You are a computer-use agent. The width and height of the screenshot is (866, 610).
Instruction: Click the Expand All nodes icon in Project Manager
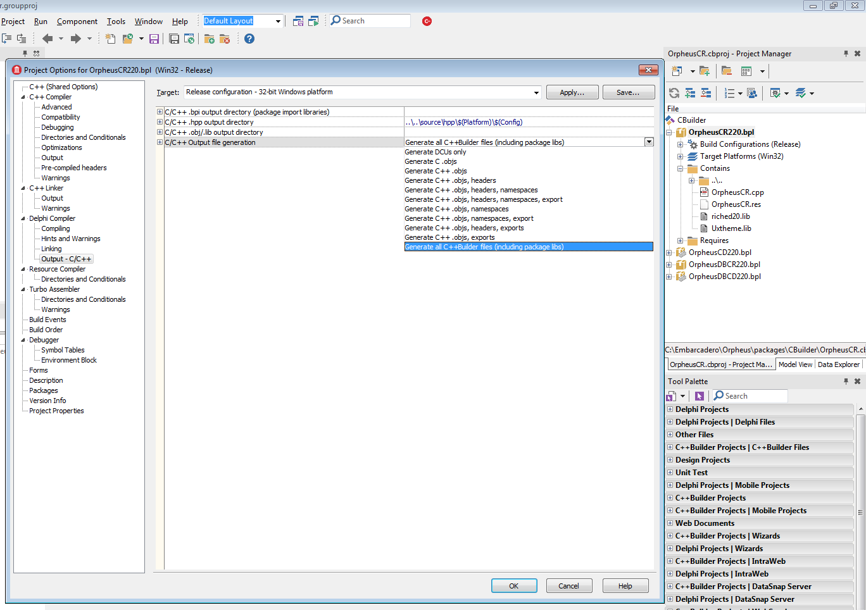point(690,93)
